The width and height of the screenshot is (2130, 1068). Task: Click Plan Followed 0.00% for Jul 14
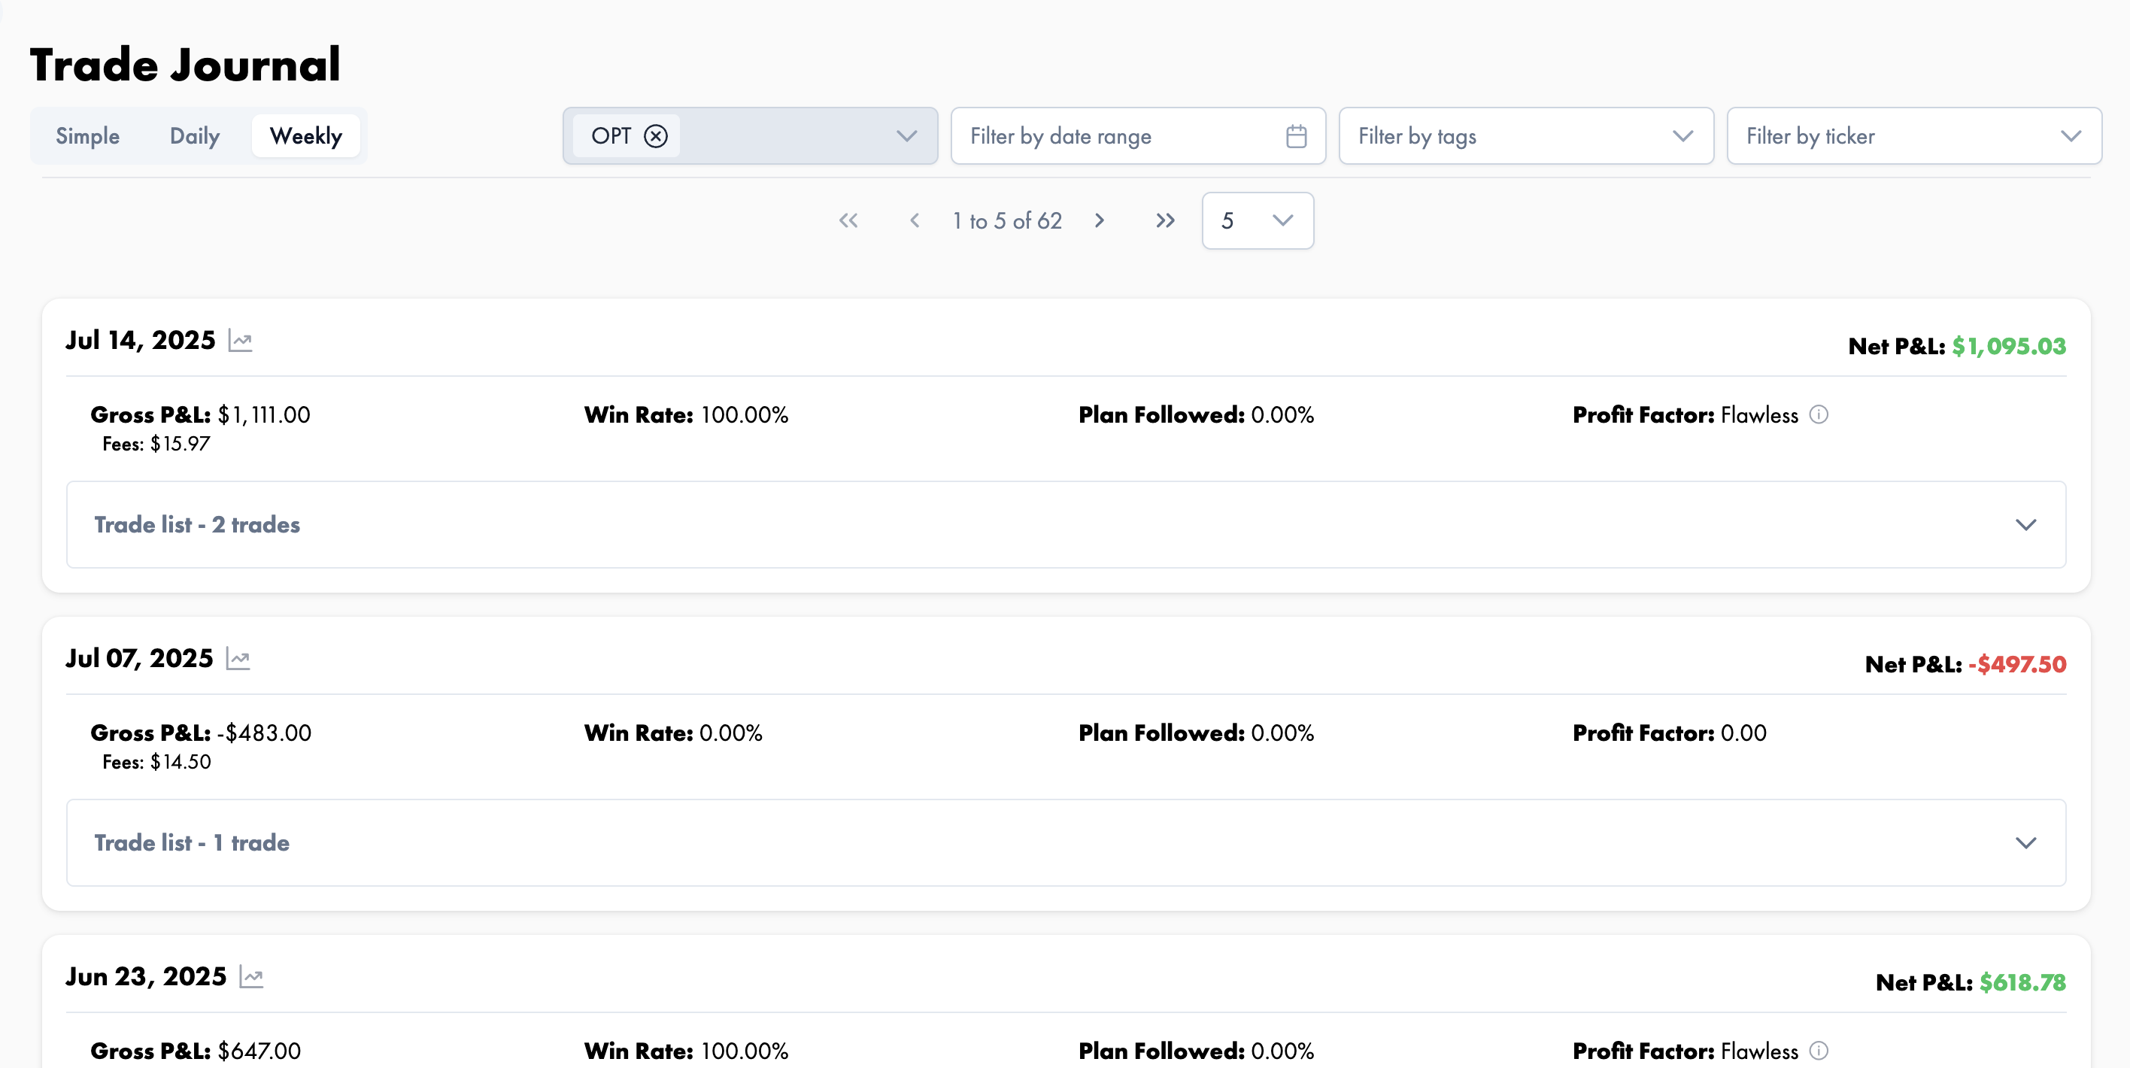[x=1197, y=415]
